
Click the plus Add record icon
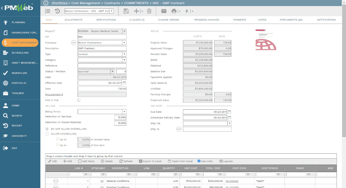[x=137, y=11]
